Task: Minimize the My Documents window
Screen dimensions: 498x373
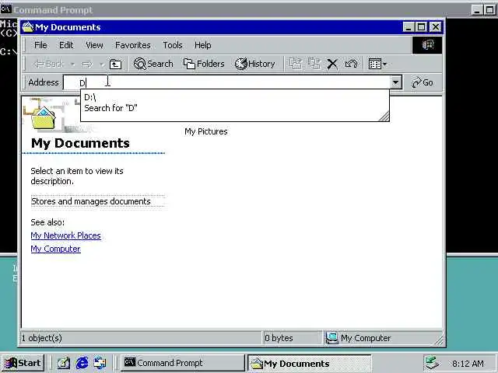Action: 409,27
